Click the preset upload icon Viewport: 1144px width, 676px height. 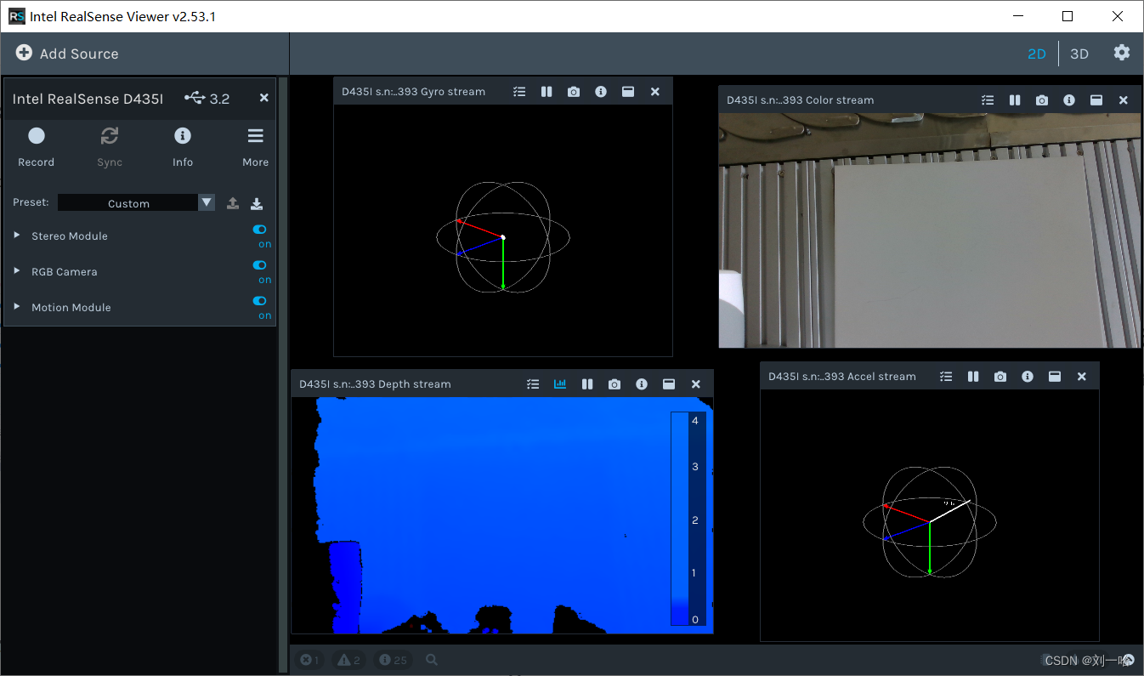233,203
